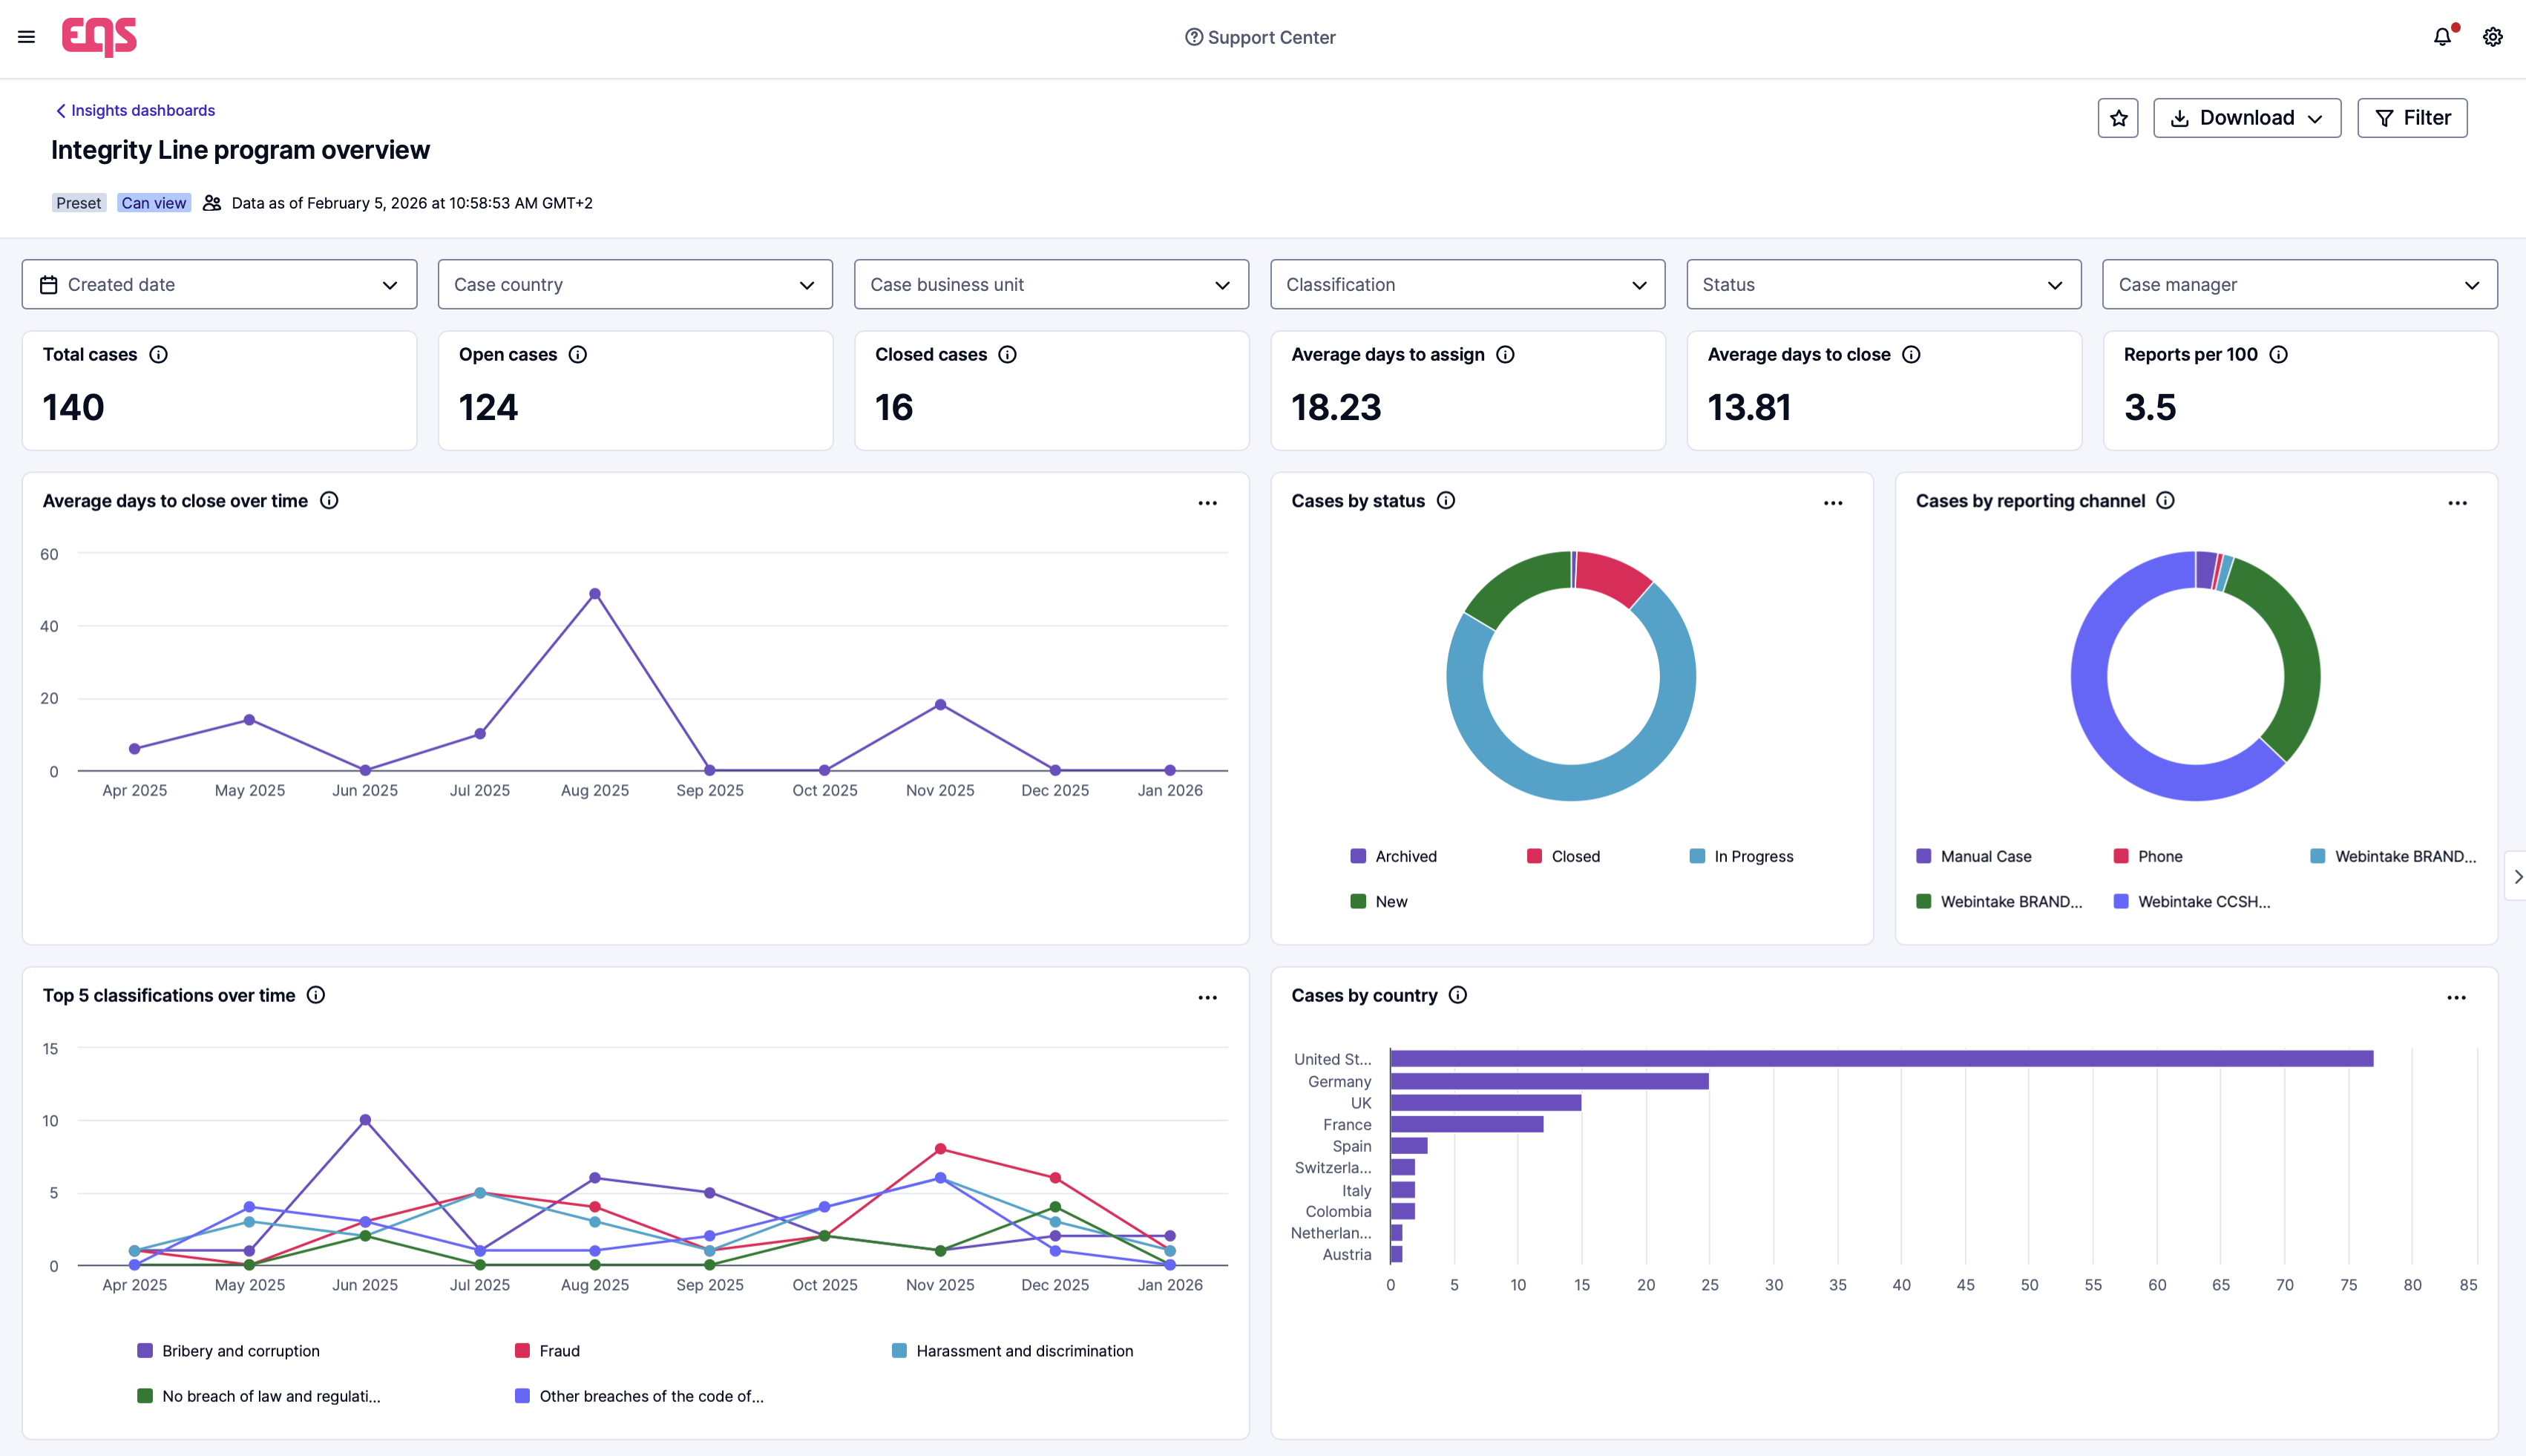Open more options for Cases by country
The image size is (2526, 1456).
(2456, 997)
